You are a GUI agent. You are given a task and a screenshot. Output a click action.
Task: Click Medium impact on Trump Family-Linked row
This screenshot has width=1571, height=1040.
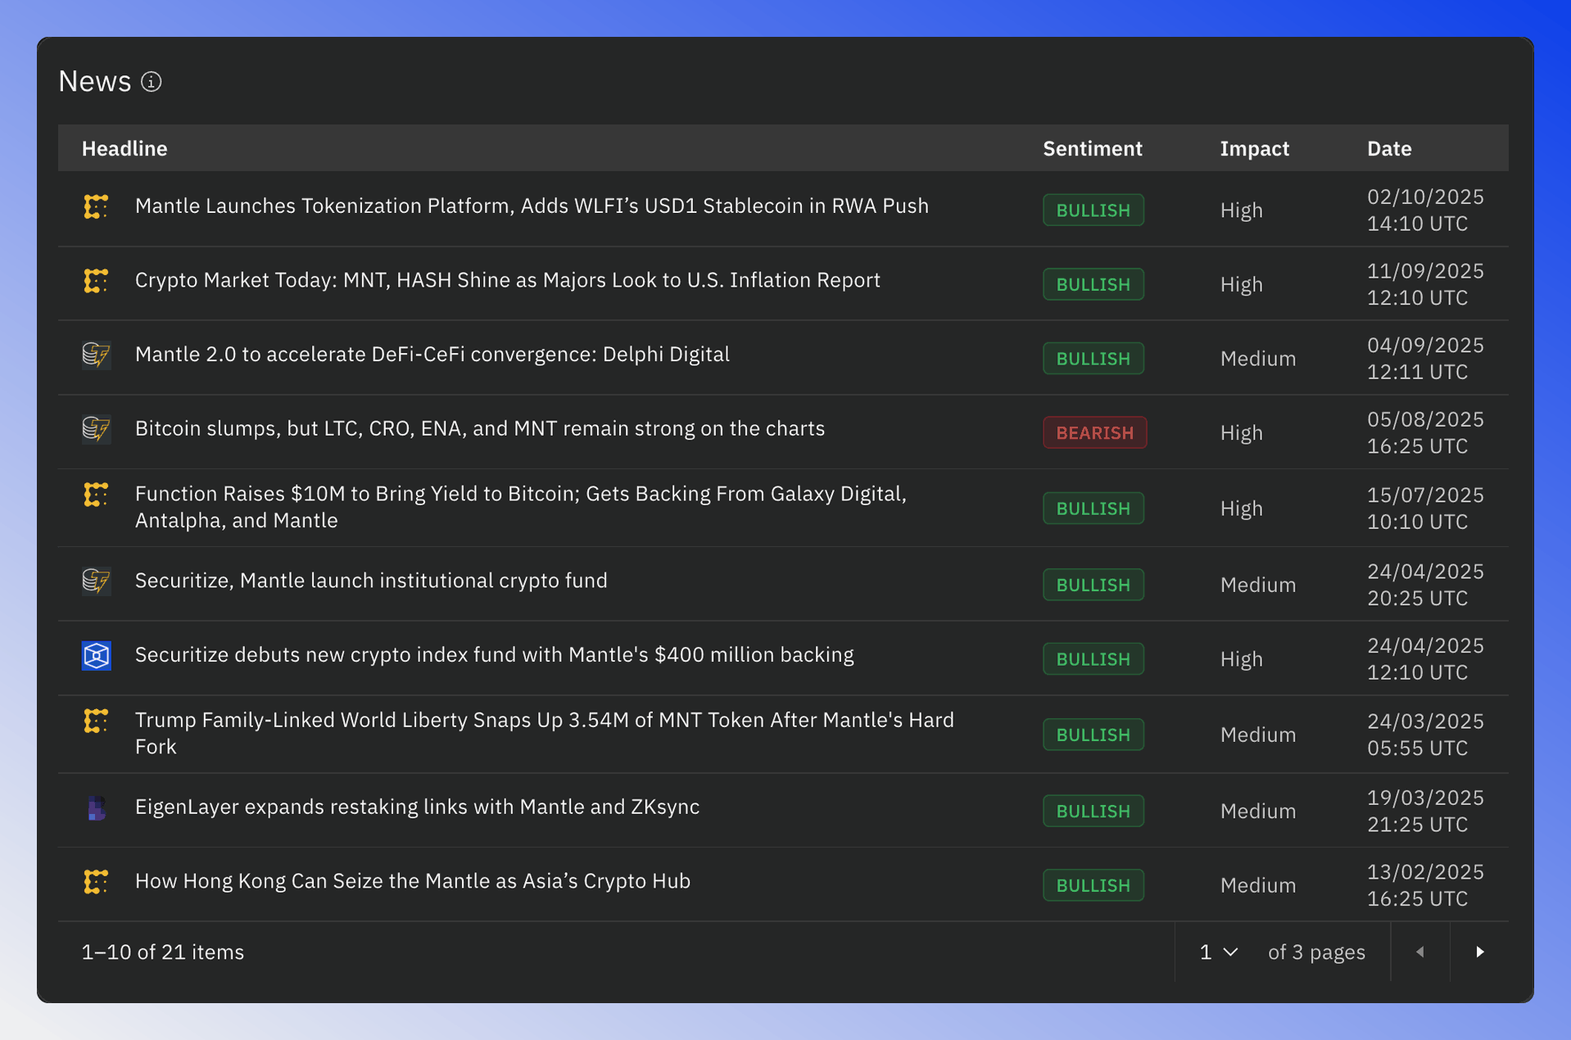tap(1257, 735)
